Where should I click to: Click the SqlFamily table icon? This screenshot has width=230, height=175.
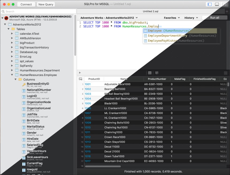pyautogui.click(x=17, y=66)
